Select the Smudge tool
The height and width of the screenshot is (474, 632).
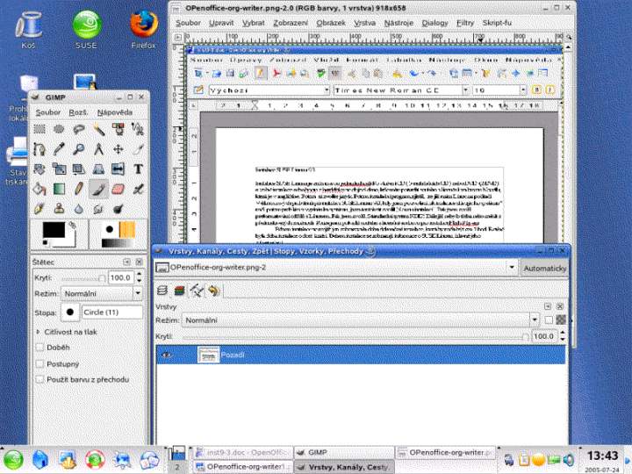click(98, 209)
